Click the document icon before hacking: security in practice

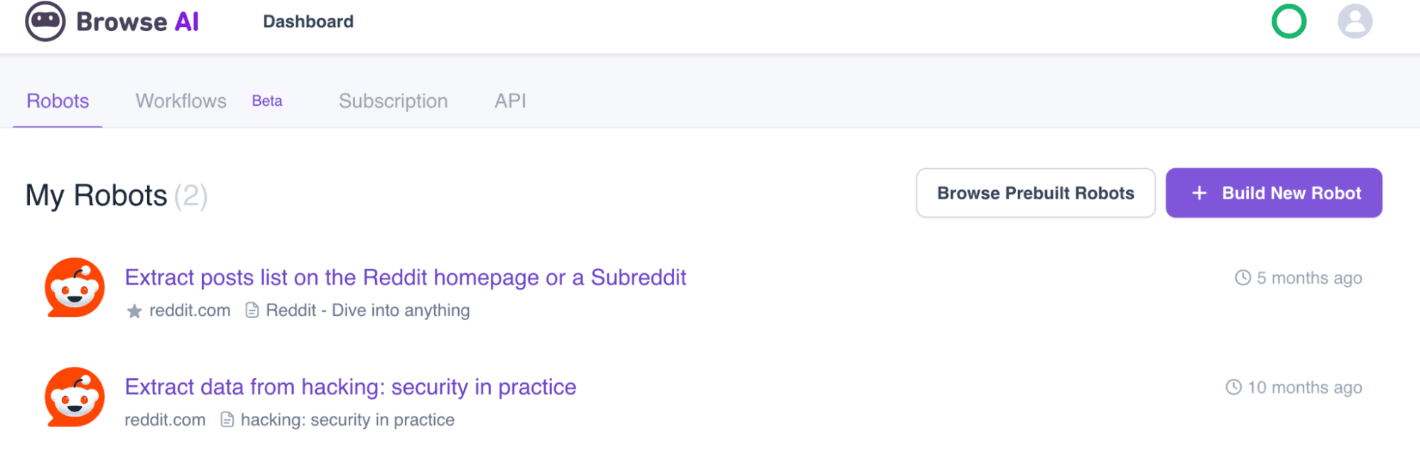point(227,419)
